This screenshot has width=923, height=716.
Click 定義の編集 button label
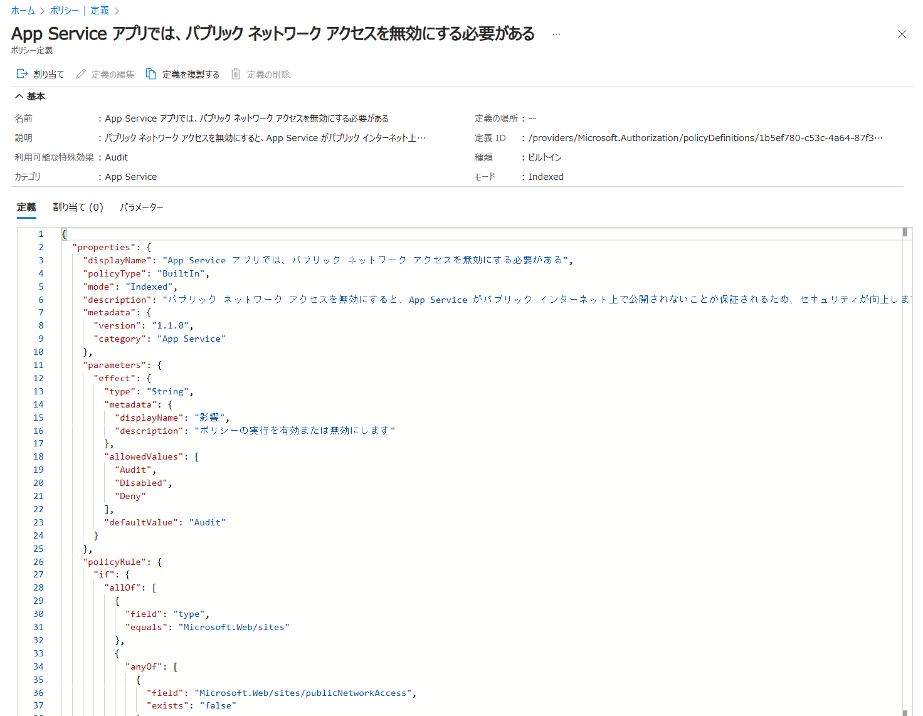click(113, 75)
